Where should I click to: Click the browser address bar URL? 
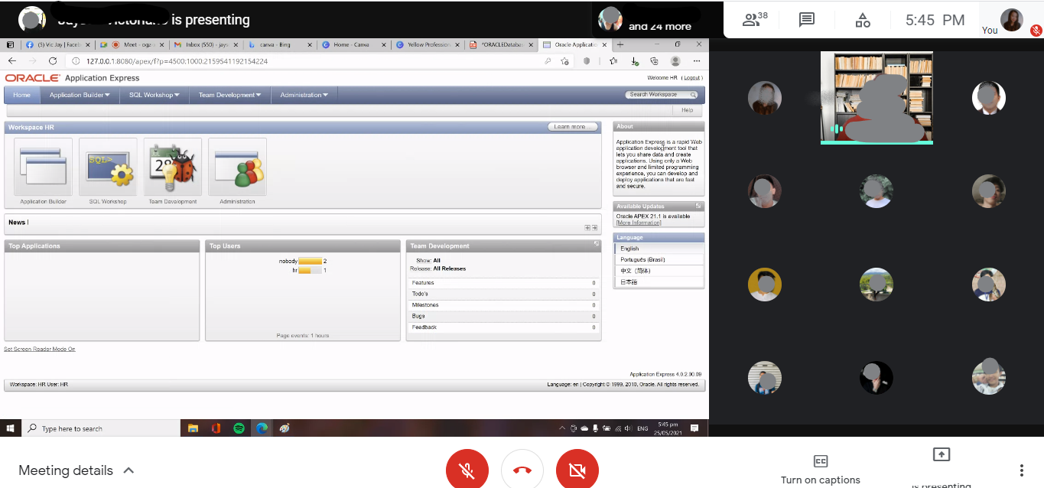click(177, 61)
